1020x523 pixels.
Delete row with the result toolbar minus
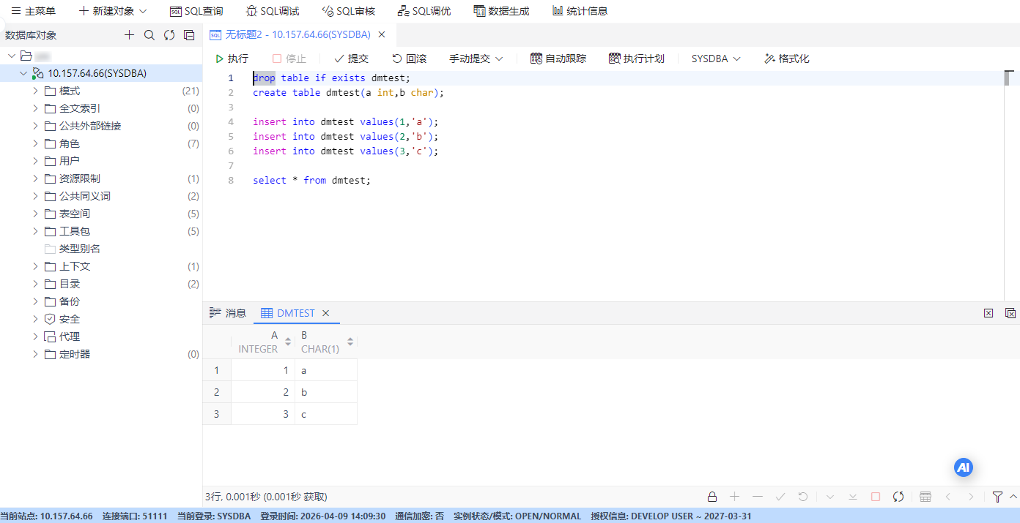[x=758, y=497]
